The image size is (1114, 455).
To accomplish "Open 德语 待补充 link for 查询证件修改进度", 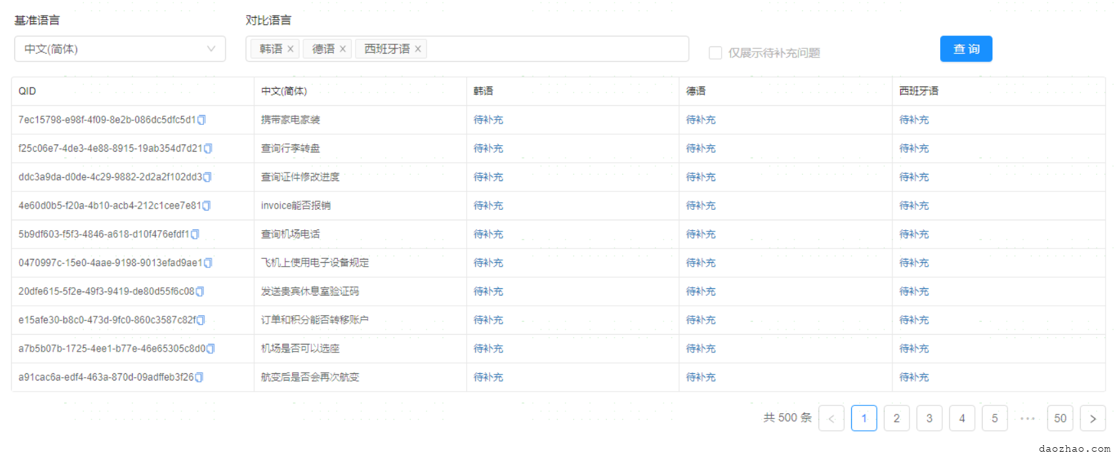I will pyautogui.click(x=701, y=177).
